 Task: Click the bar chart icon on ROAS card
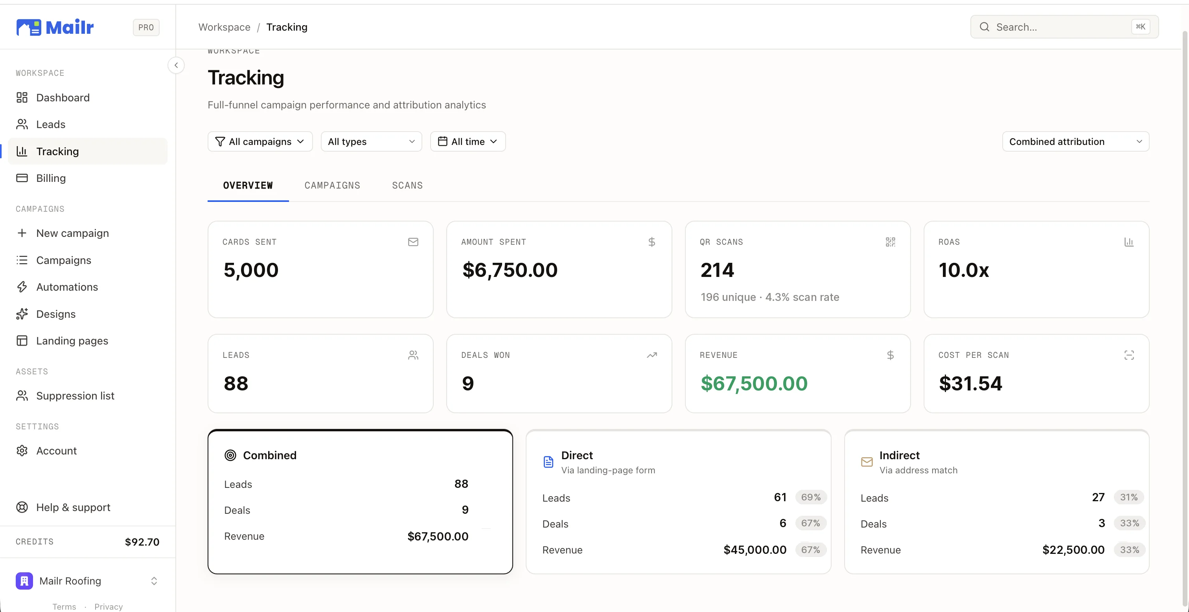tap(1129, 242)
